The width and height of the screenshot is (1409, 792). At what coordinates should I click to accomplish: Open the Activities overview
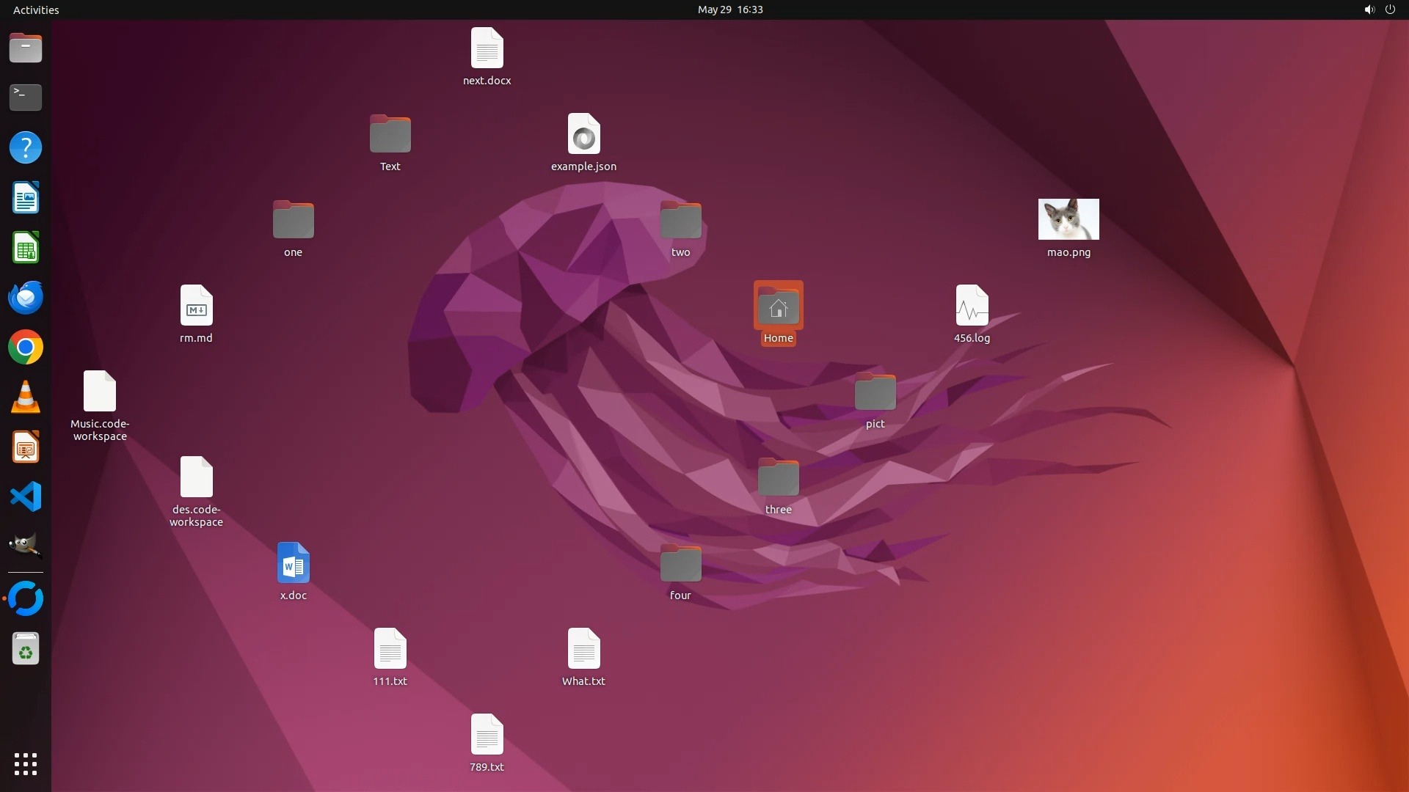(x=36, y=10)
